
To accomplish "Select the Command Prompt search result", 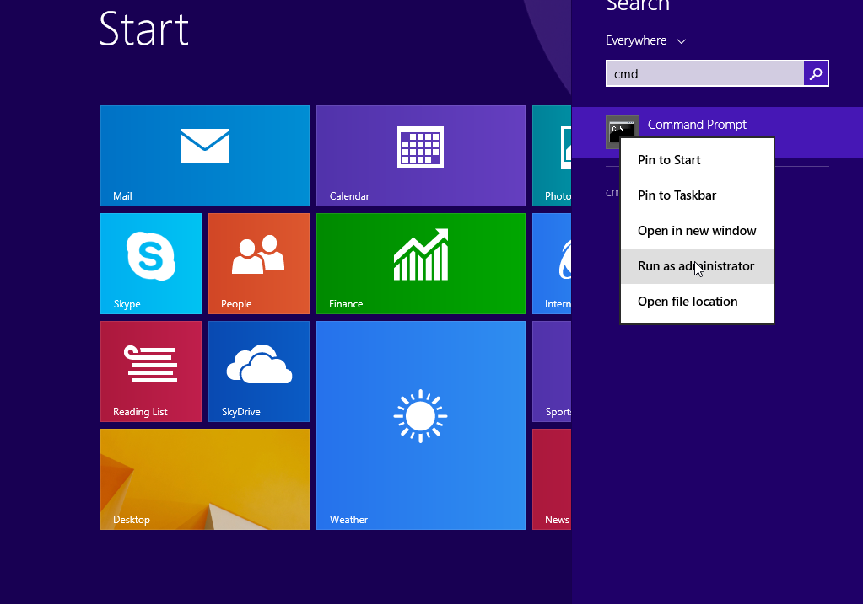I will [717, 132].
